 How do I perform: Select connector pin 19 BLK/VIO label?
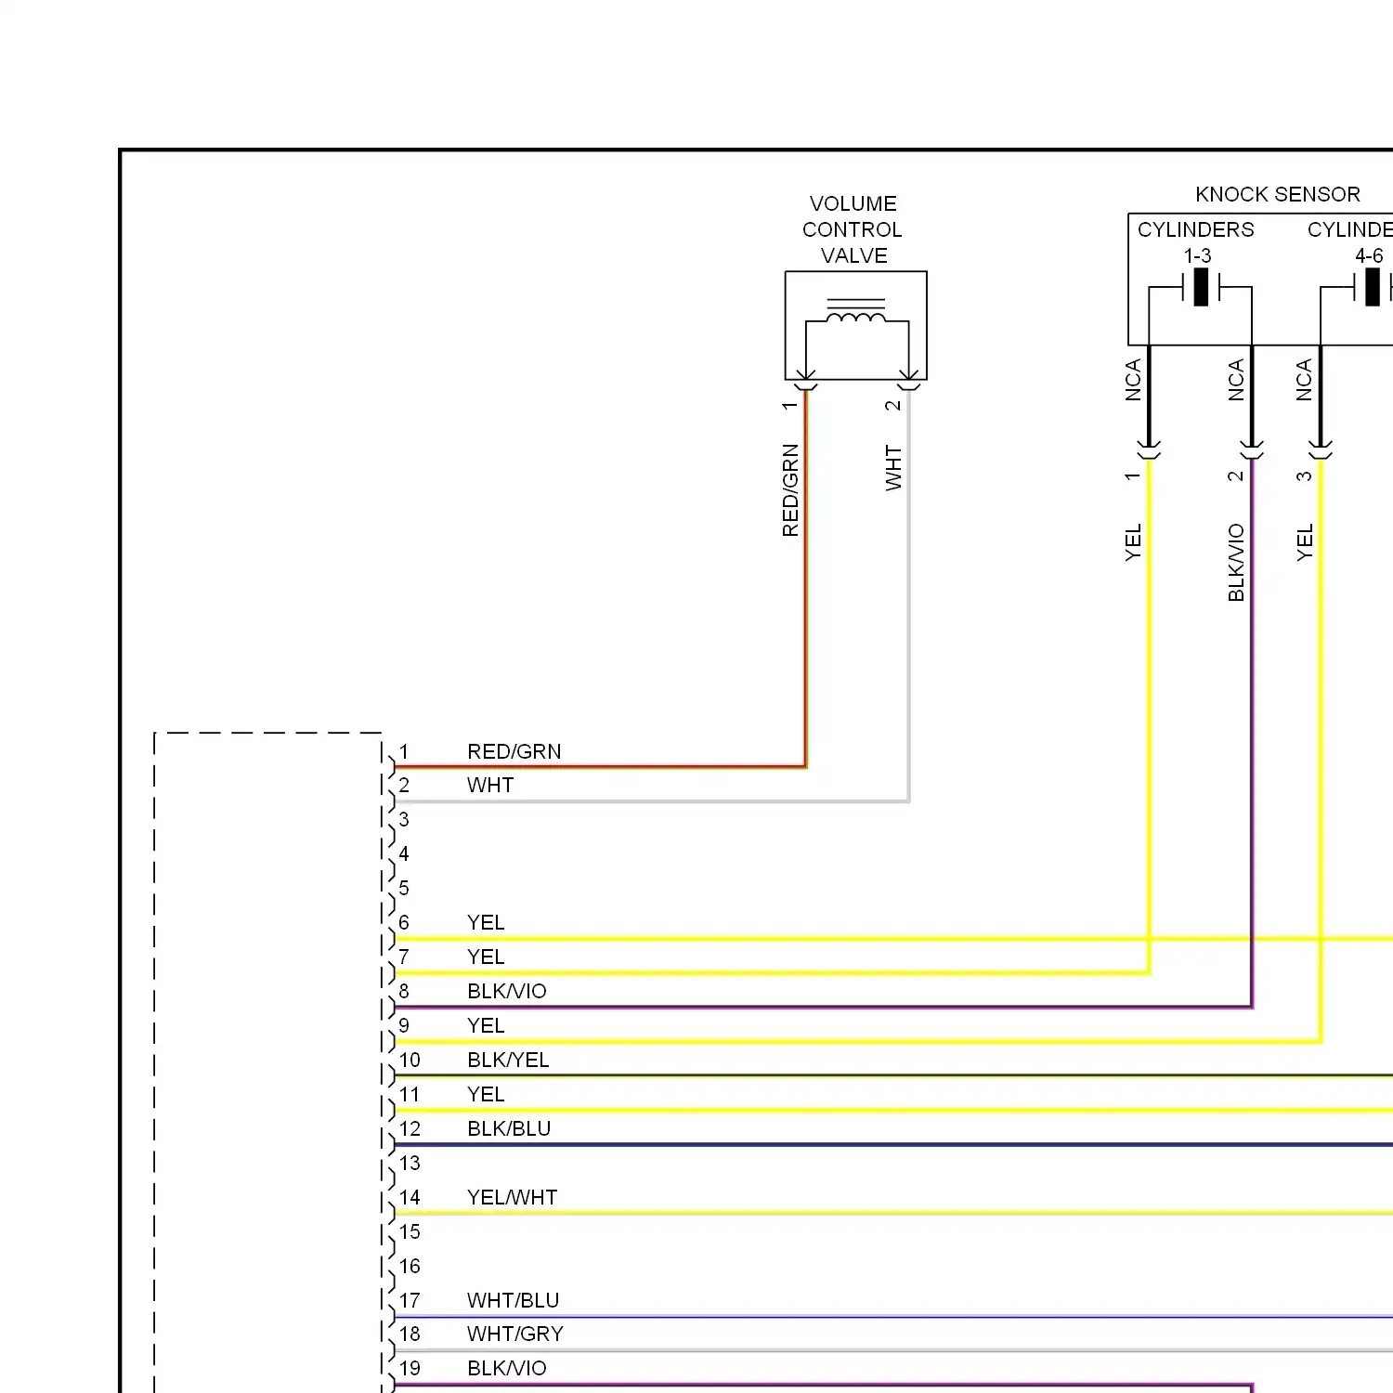(x=507, y=1369)
